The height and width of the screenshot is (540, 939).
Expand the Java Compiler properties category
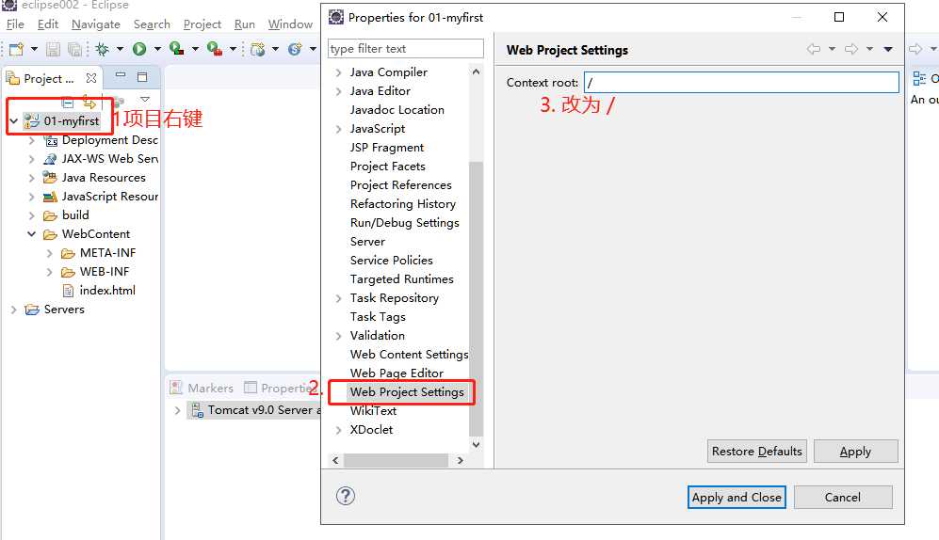339,73
